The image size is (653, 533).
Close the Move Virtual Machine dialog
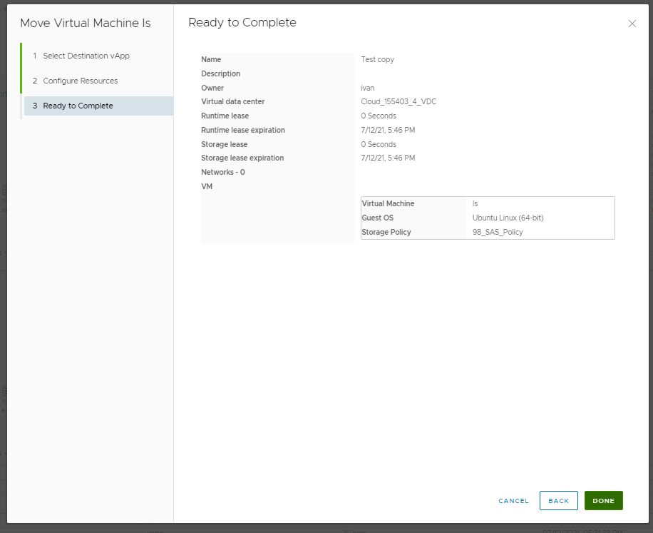click(x=632, y=24)
